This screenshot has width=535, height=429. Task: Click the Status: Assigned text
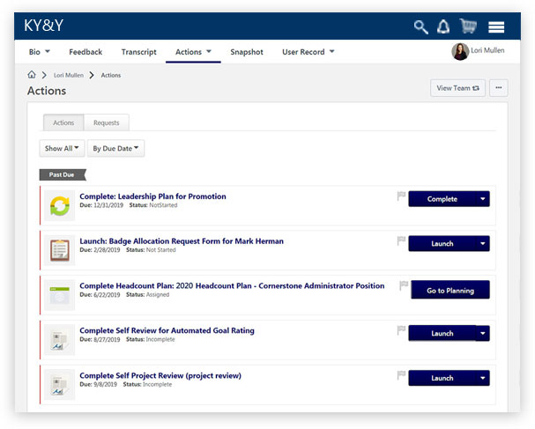[147, 294]
